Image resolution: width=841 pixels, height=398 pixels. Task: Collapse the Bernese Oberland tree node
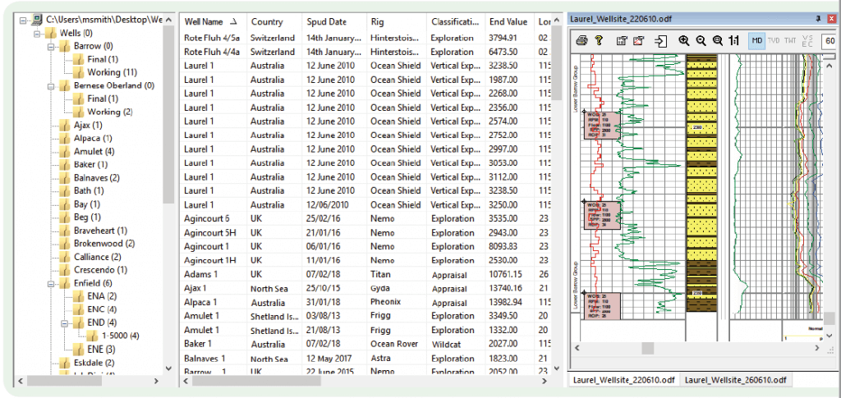tap(51, 85)
